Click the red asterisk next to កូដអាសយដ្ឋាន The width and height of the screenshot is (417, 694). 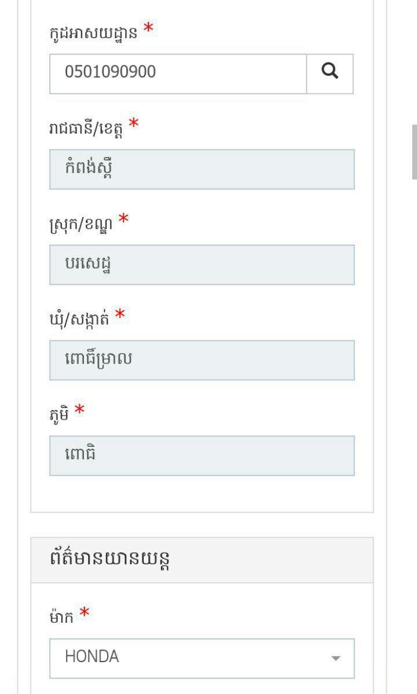[x=149, y=29]
